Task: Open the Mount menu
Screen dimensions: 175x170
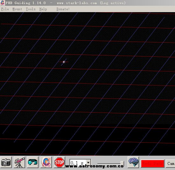Action: (x=17, y=9)
